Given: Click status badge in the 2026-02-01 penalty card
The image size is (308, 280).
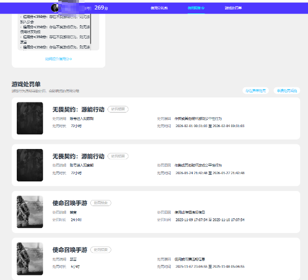Looking at the screenshot, I should click(118, 109).
